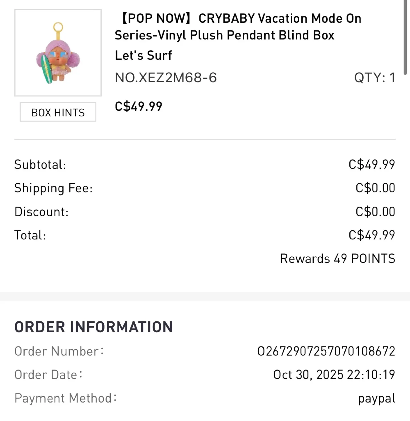Click the Discount row amount

pos(375,211)
